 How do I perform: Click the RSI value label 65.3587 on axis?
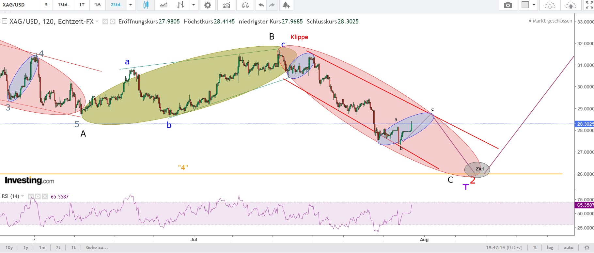pyautogui.click(x=584, y=205)
